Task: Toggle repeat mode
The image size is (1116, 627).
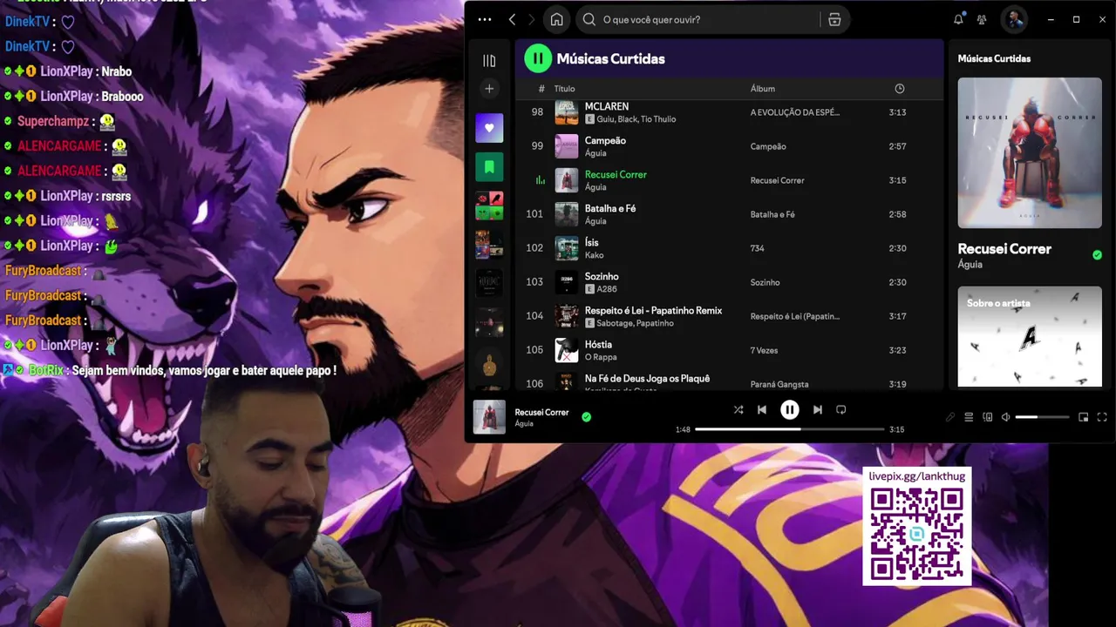Action: (x=840, y=409)
